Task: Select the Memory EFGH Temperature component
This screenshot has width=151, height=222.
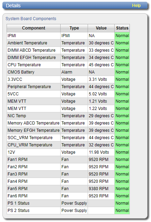Action: [34, 130]
